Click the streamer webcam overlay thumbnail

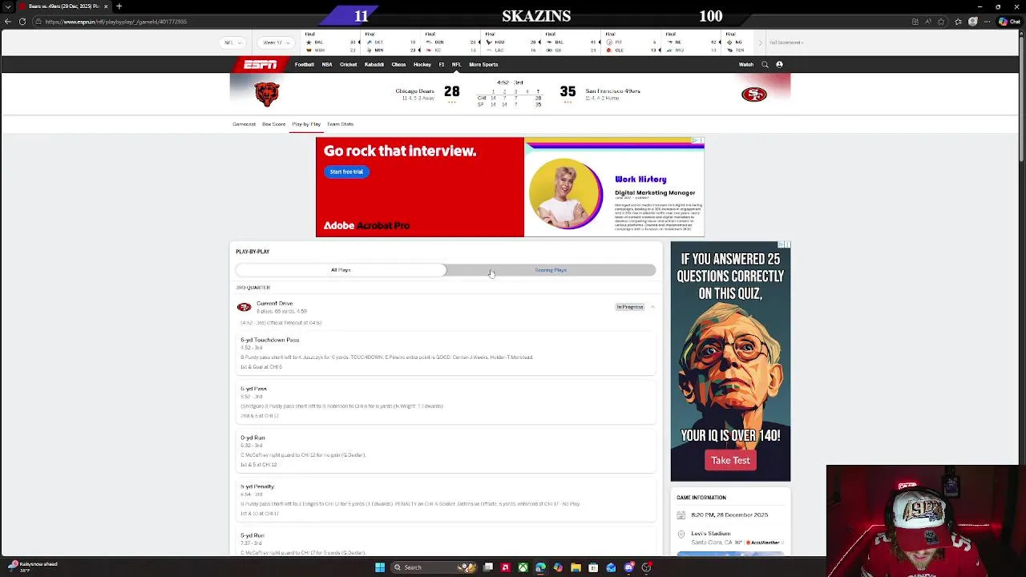(926, 521)
